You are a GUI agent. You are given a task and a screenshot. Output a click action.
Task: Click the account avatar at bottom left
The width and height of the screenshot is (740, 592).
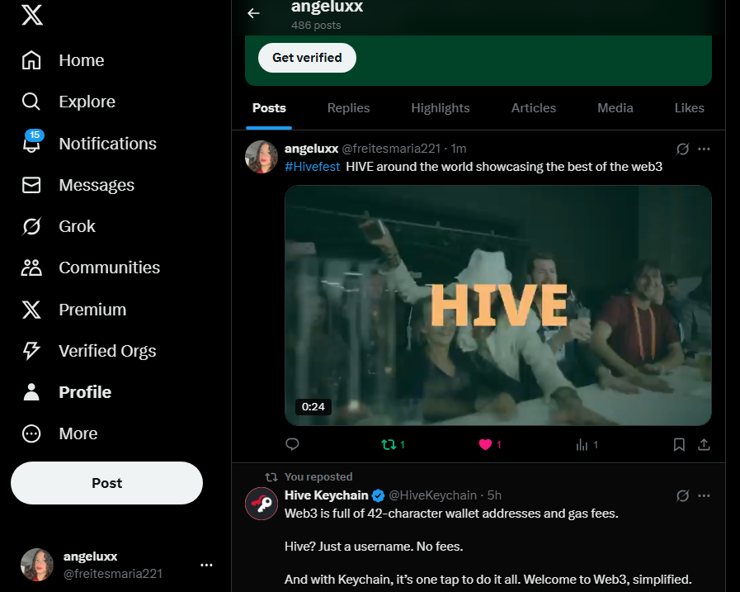pos(37,565)
